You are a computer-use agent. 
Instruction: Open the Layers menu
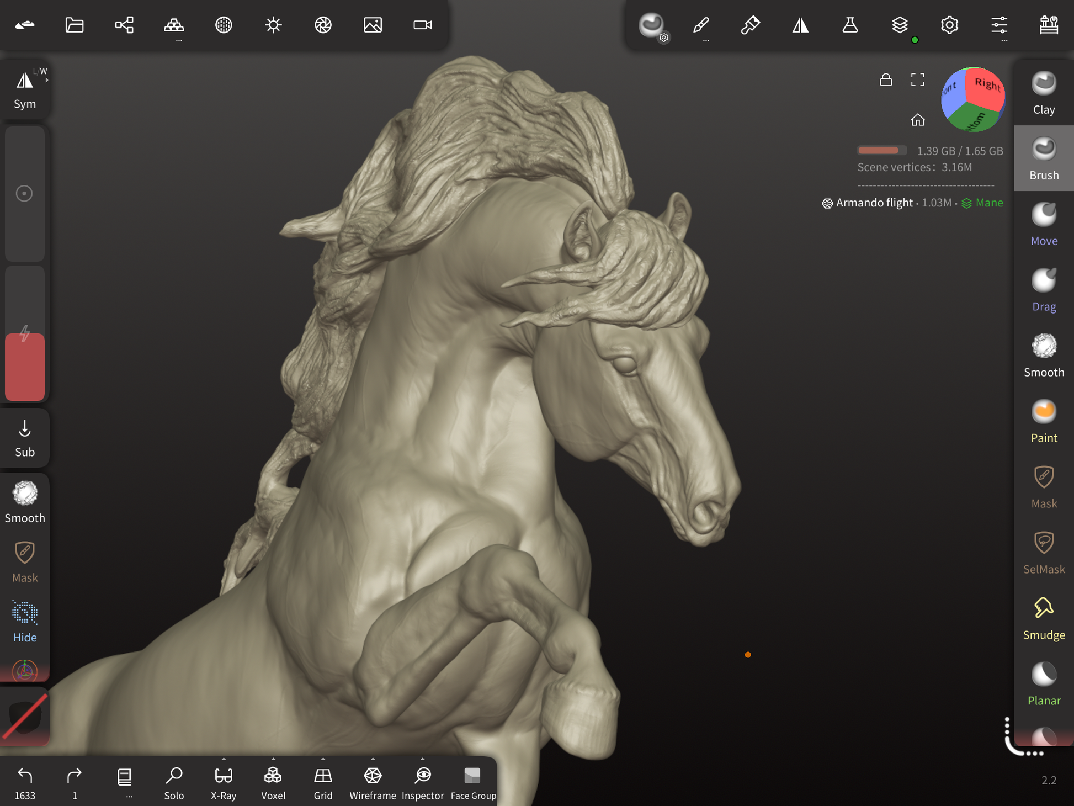click(x=900, y=25)
